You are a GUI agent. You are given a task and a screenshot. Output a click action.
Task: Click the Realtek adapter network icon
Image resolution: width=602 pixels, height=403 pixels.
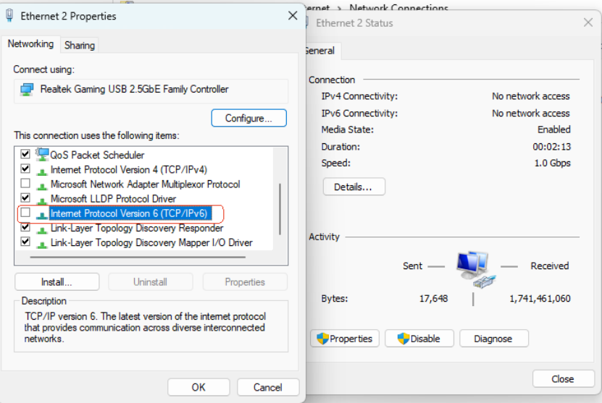pos(27,90)
